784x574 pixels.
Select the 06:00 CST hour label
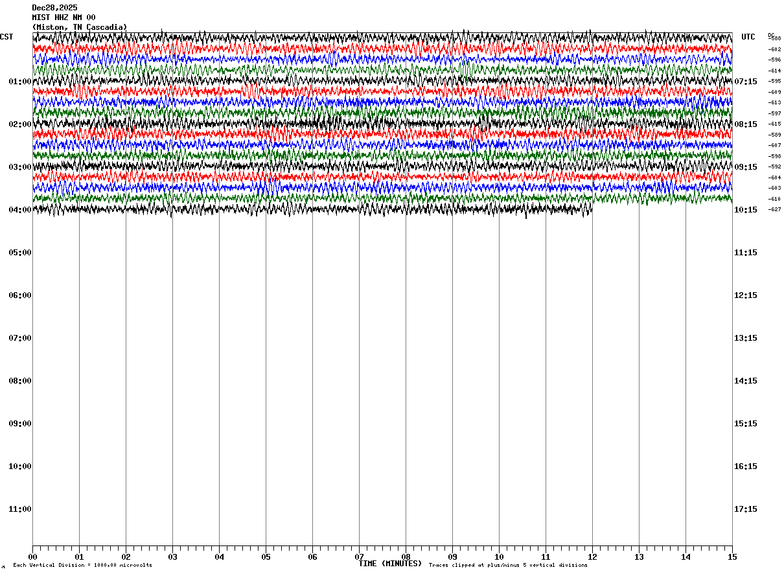click(19, 295)
